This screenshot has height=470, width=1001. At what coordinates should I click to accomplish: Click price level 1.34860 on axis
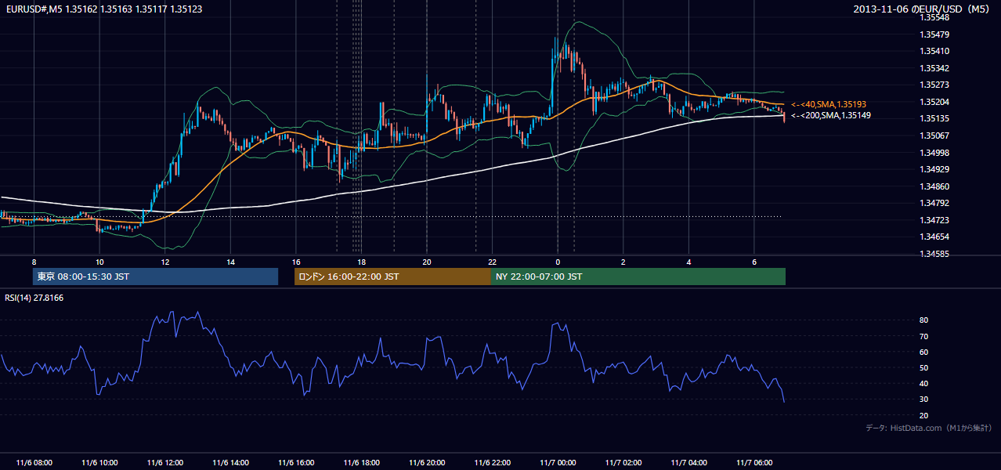point(934,186)
